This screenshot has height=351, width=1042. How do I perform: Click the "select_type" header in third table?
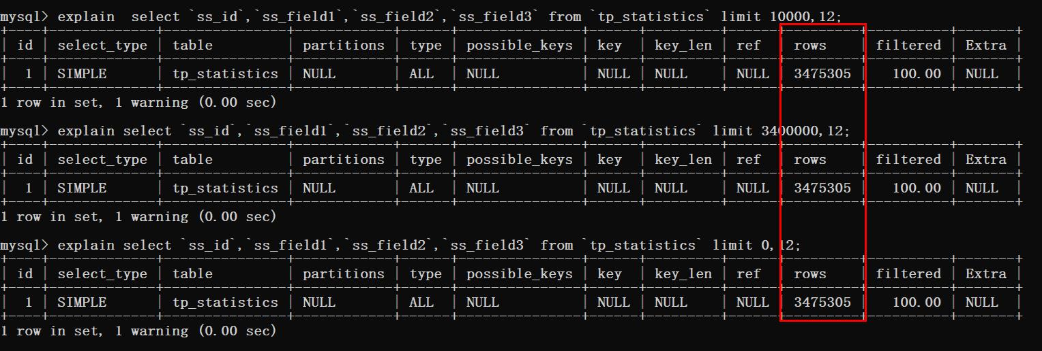tap(102, 274)
